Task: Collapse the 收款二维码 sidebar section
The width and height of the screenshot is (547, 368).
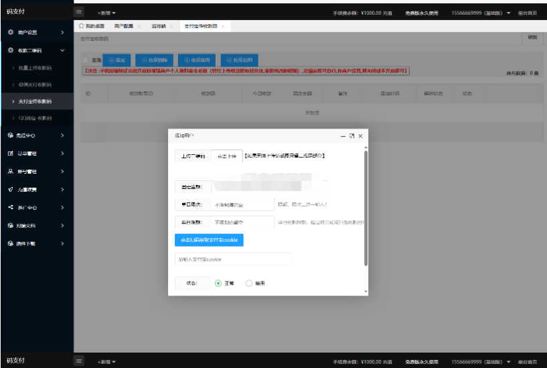Action: (62, 50)
